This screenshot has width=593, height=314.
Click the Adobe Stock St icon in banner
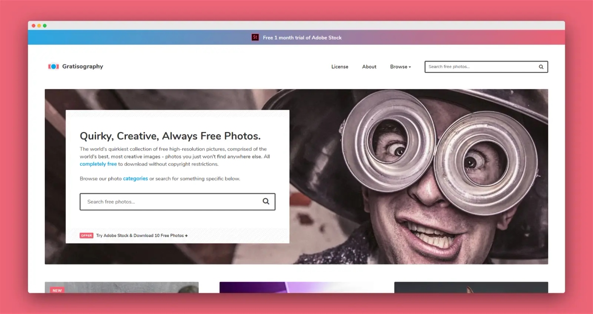(255, 37)
